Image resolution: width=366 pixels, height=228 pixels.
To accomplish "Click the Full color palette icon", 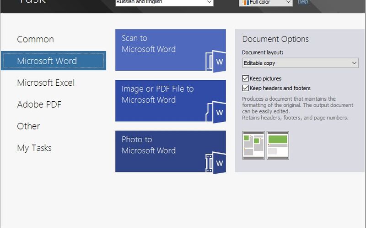I will click(246, 2).
